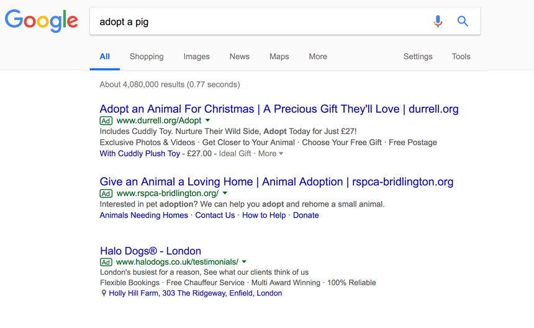The width and height of the screenshot is (534, 328).
Task: Select the News tab
Action: click(x=239, y=56)
